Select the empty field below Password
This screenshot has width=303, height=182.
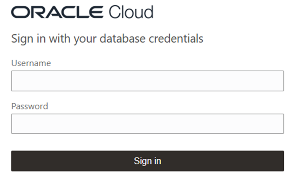(147, 124)
